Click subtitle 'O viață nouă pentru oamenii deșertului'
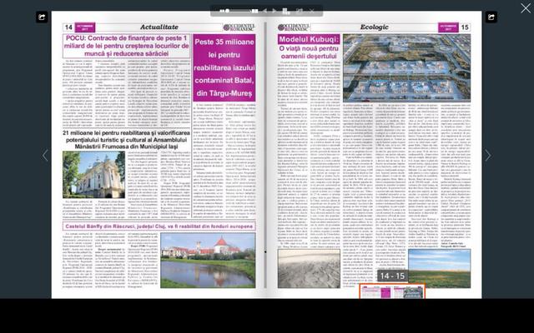 pos(309,52)
